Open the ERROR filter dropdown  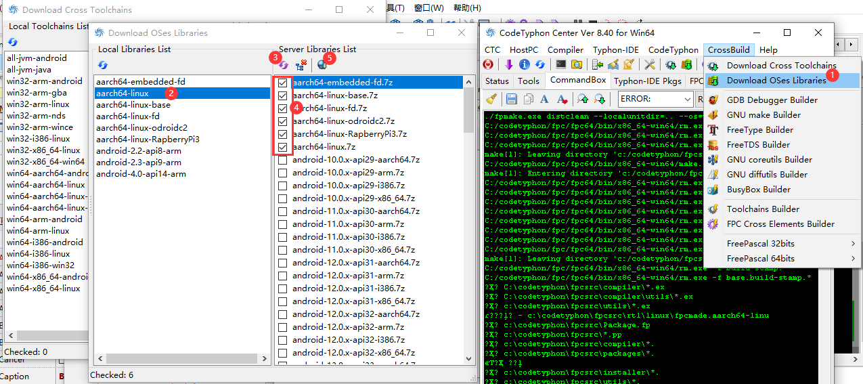click(687, 99)
